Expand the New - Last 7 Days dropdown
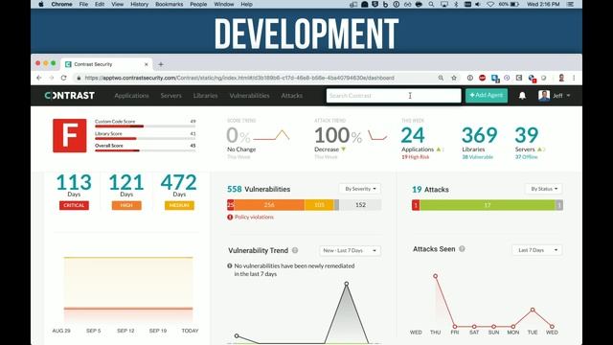The height and width of the screenshot is (345, 613). (350, 250)
